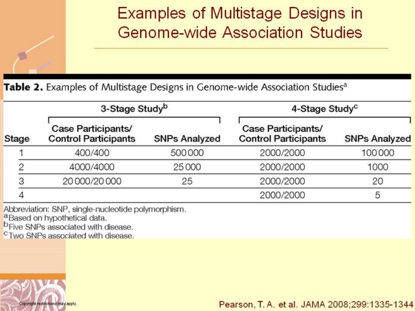Select the 'Table 2.' caption label

tap(24, 88)
